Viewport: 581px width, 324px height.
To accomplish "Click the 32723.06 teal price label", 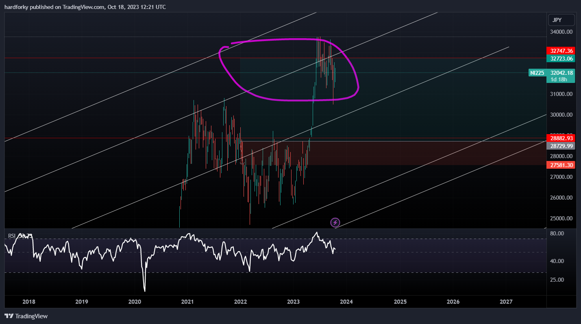I will tap(561, 59).
